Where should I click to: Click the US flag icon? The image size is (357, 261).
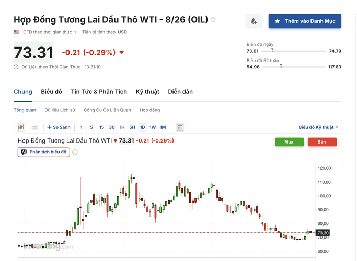pos(16,32)
